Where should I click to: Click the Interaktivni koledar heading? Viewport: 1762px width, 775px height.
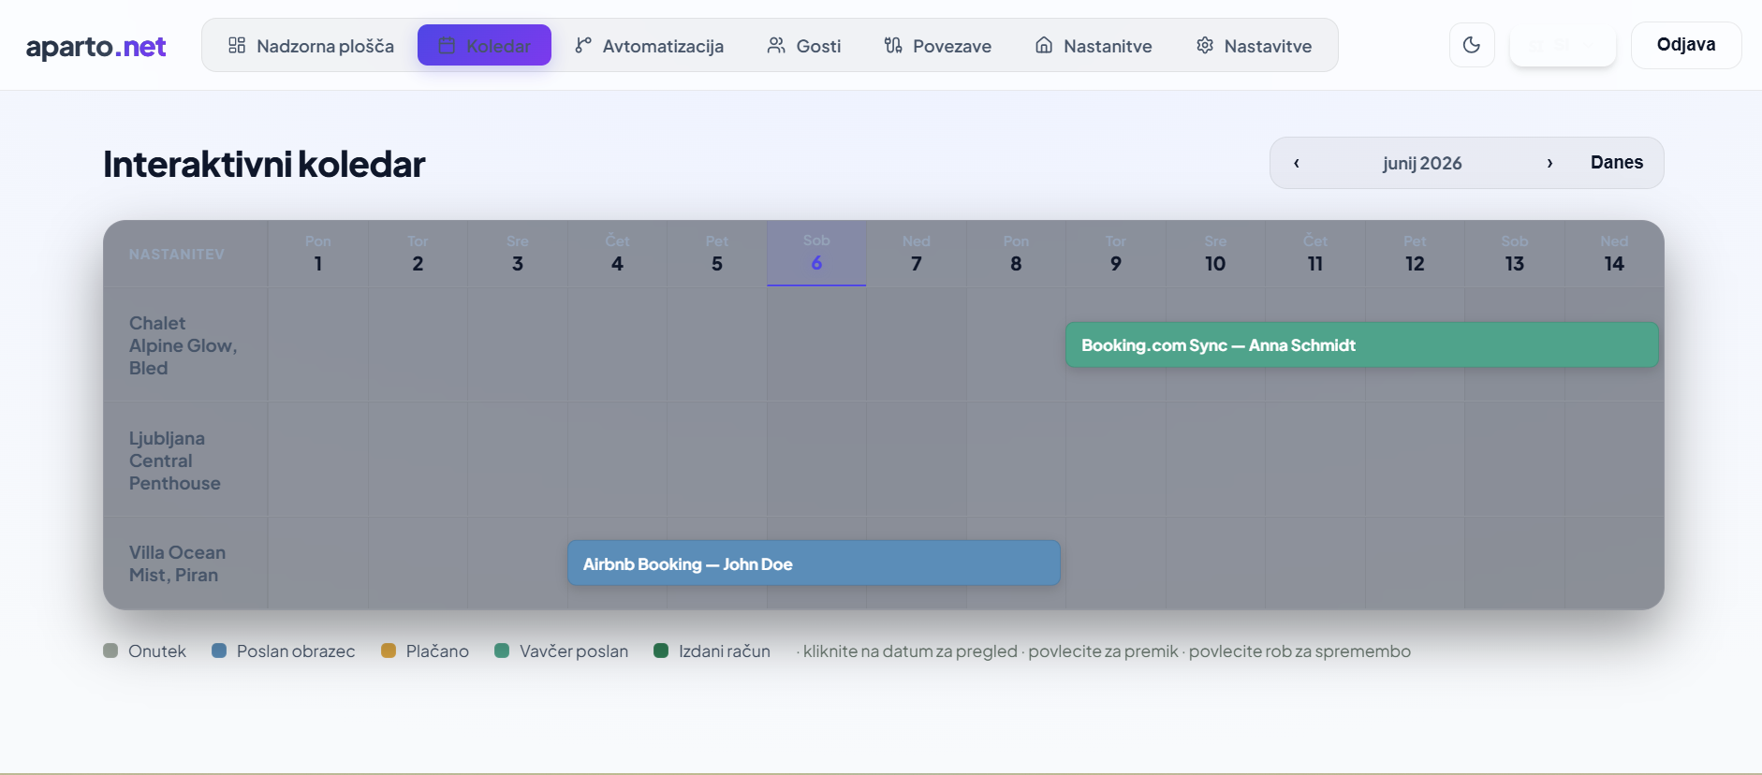point(264,164)
